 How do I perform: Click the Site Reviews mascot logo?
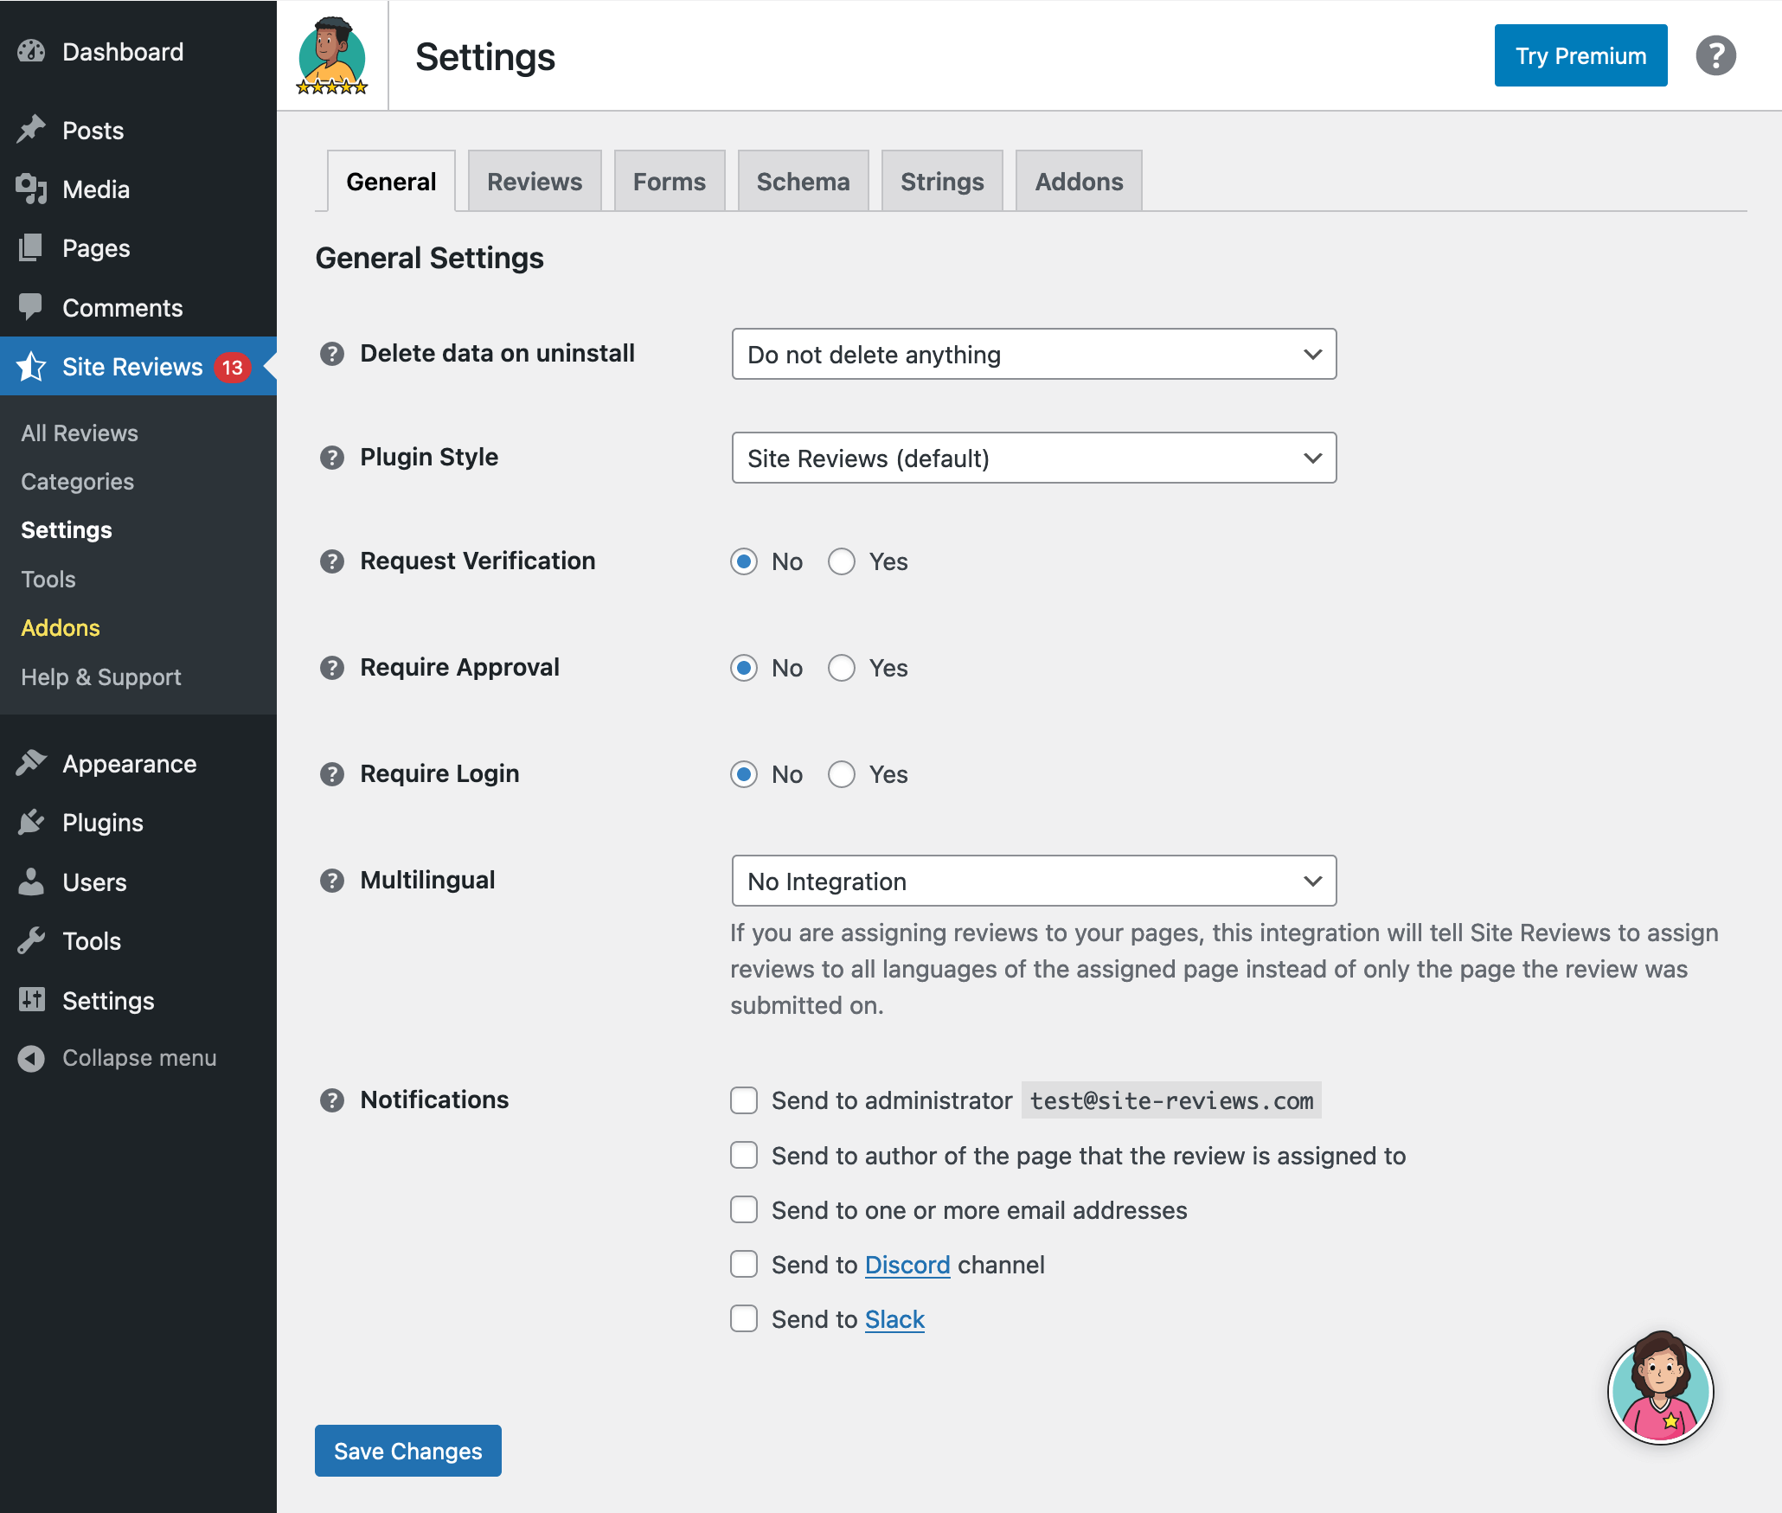[x=332, y=56]
